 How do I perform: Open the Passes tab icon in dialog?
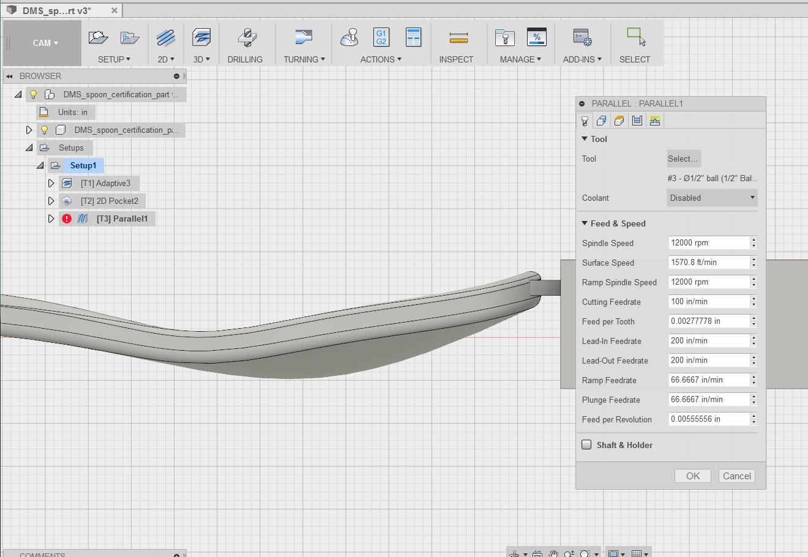point(637,121)
